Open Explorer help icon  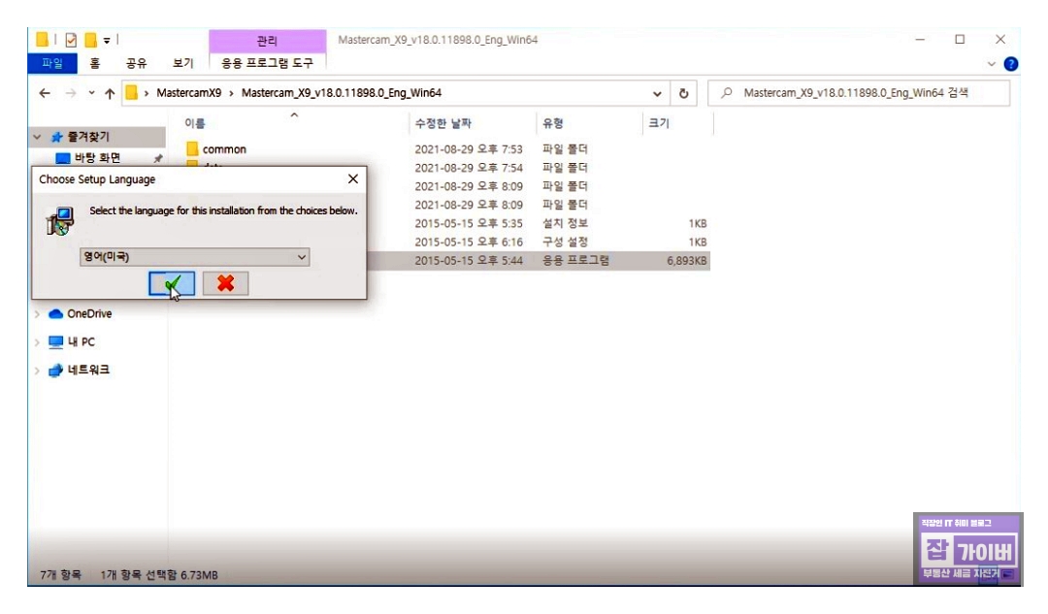1011,64
